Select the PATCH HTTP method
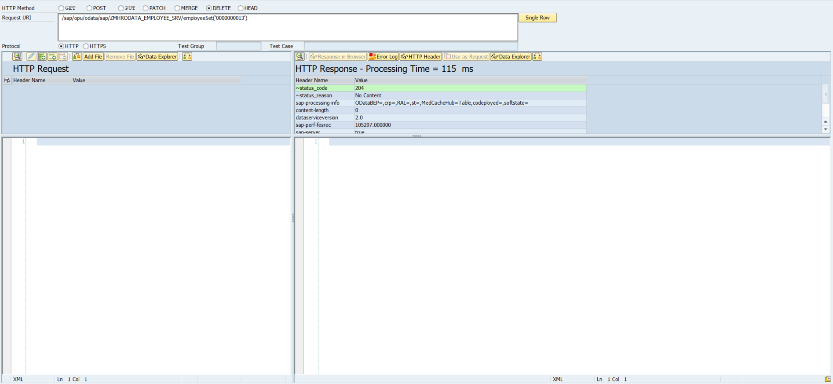 146,8
